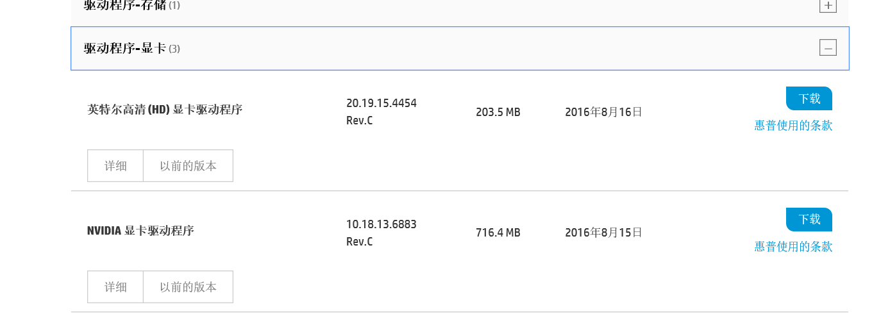The height and width of the screenshot is (325, 881).
Task: View 以前的版本 of NVIDIA driver
Action: (x=188, y=287)
